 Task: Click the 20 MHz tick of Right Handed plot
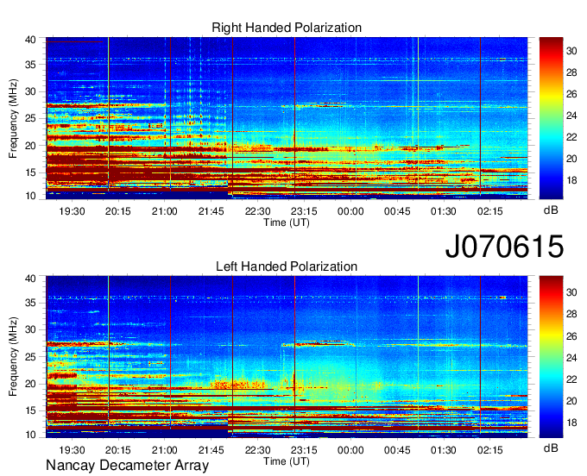(x=30, y=146)
